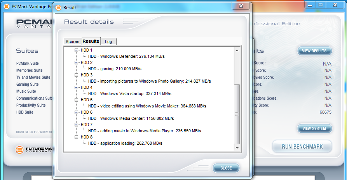Screen dimensions: 347x180
Task: Select the Results tab
Action: [x=91, y=41]
